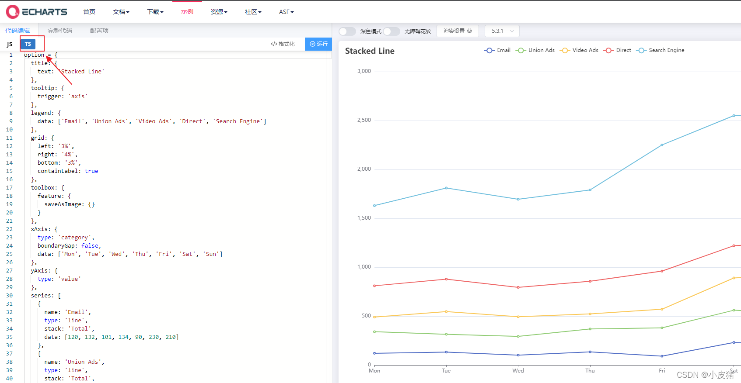This screenshot has width=741, height=383.
Task: Click the containLabel true value in code
Action: (91, 171)
